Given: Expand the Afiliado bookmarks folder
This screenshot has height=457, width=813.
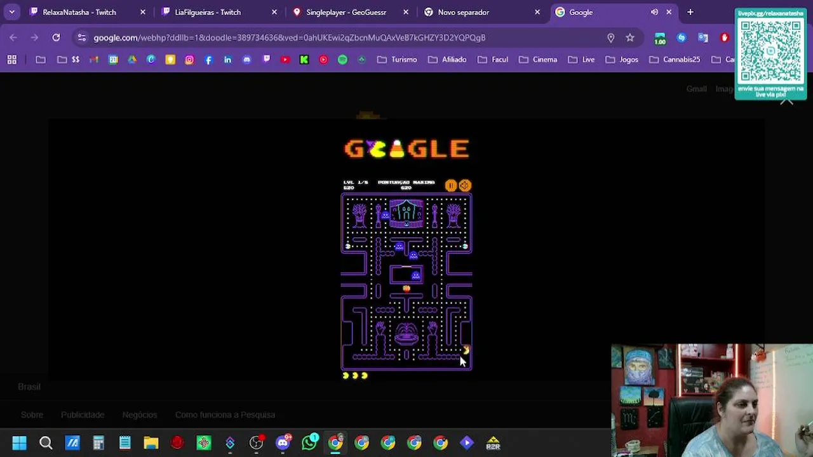Looking at the screenshot, I should tap(447, 60).
